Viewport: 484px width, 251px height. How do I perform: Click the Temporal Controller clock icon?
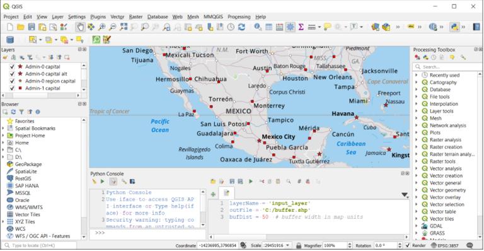[231, 27]
